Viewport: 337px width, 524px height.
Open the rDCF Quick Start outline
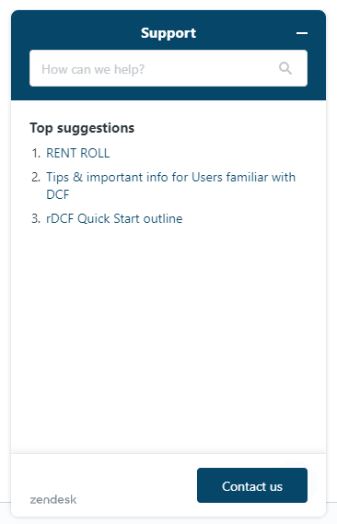114,218
